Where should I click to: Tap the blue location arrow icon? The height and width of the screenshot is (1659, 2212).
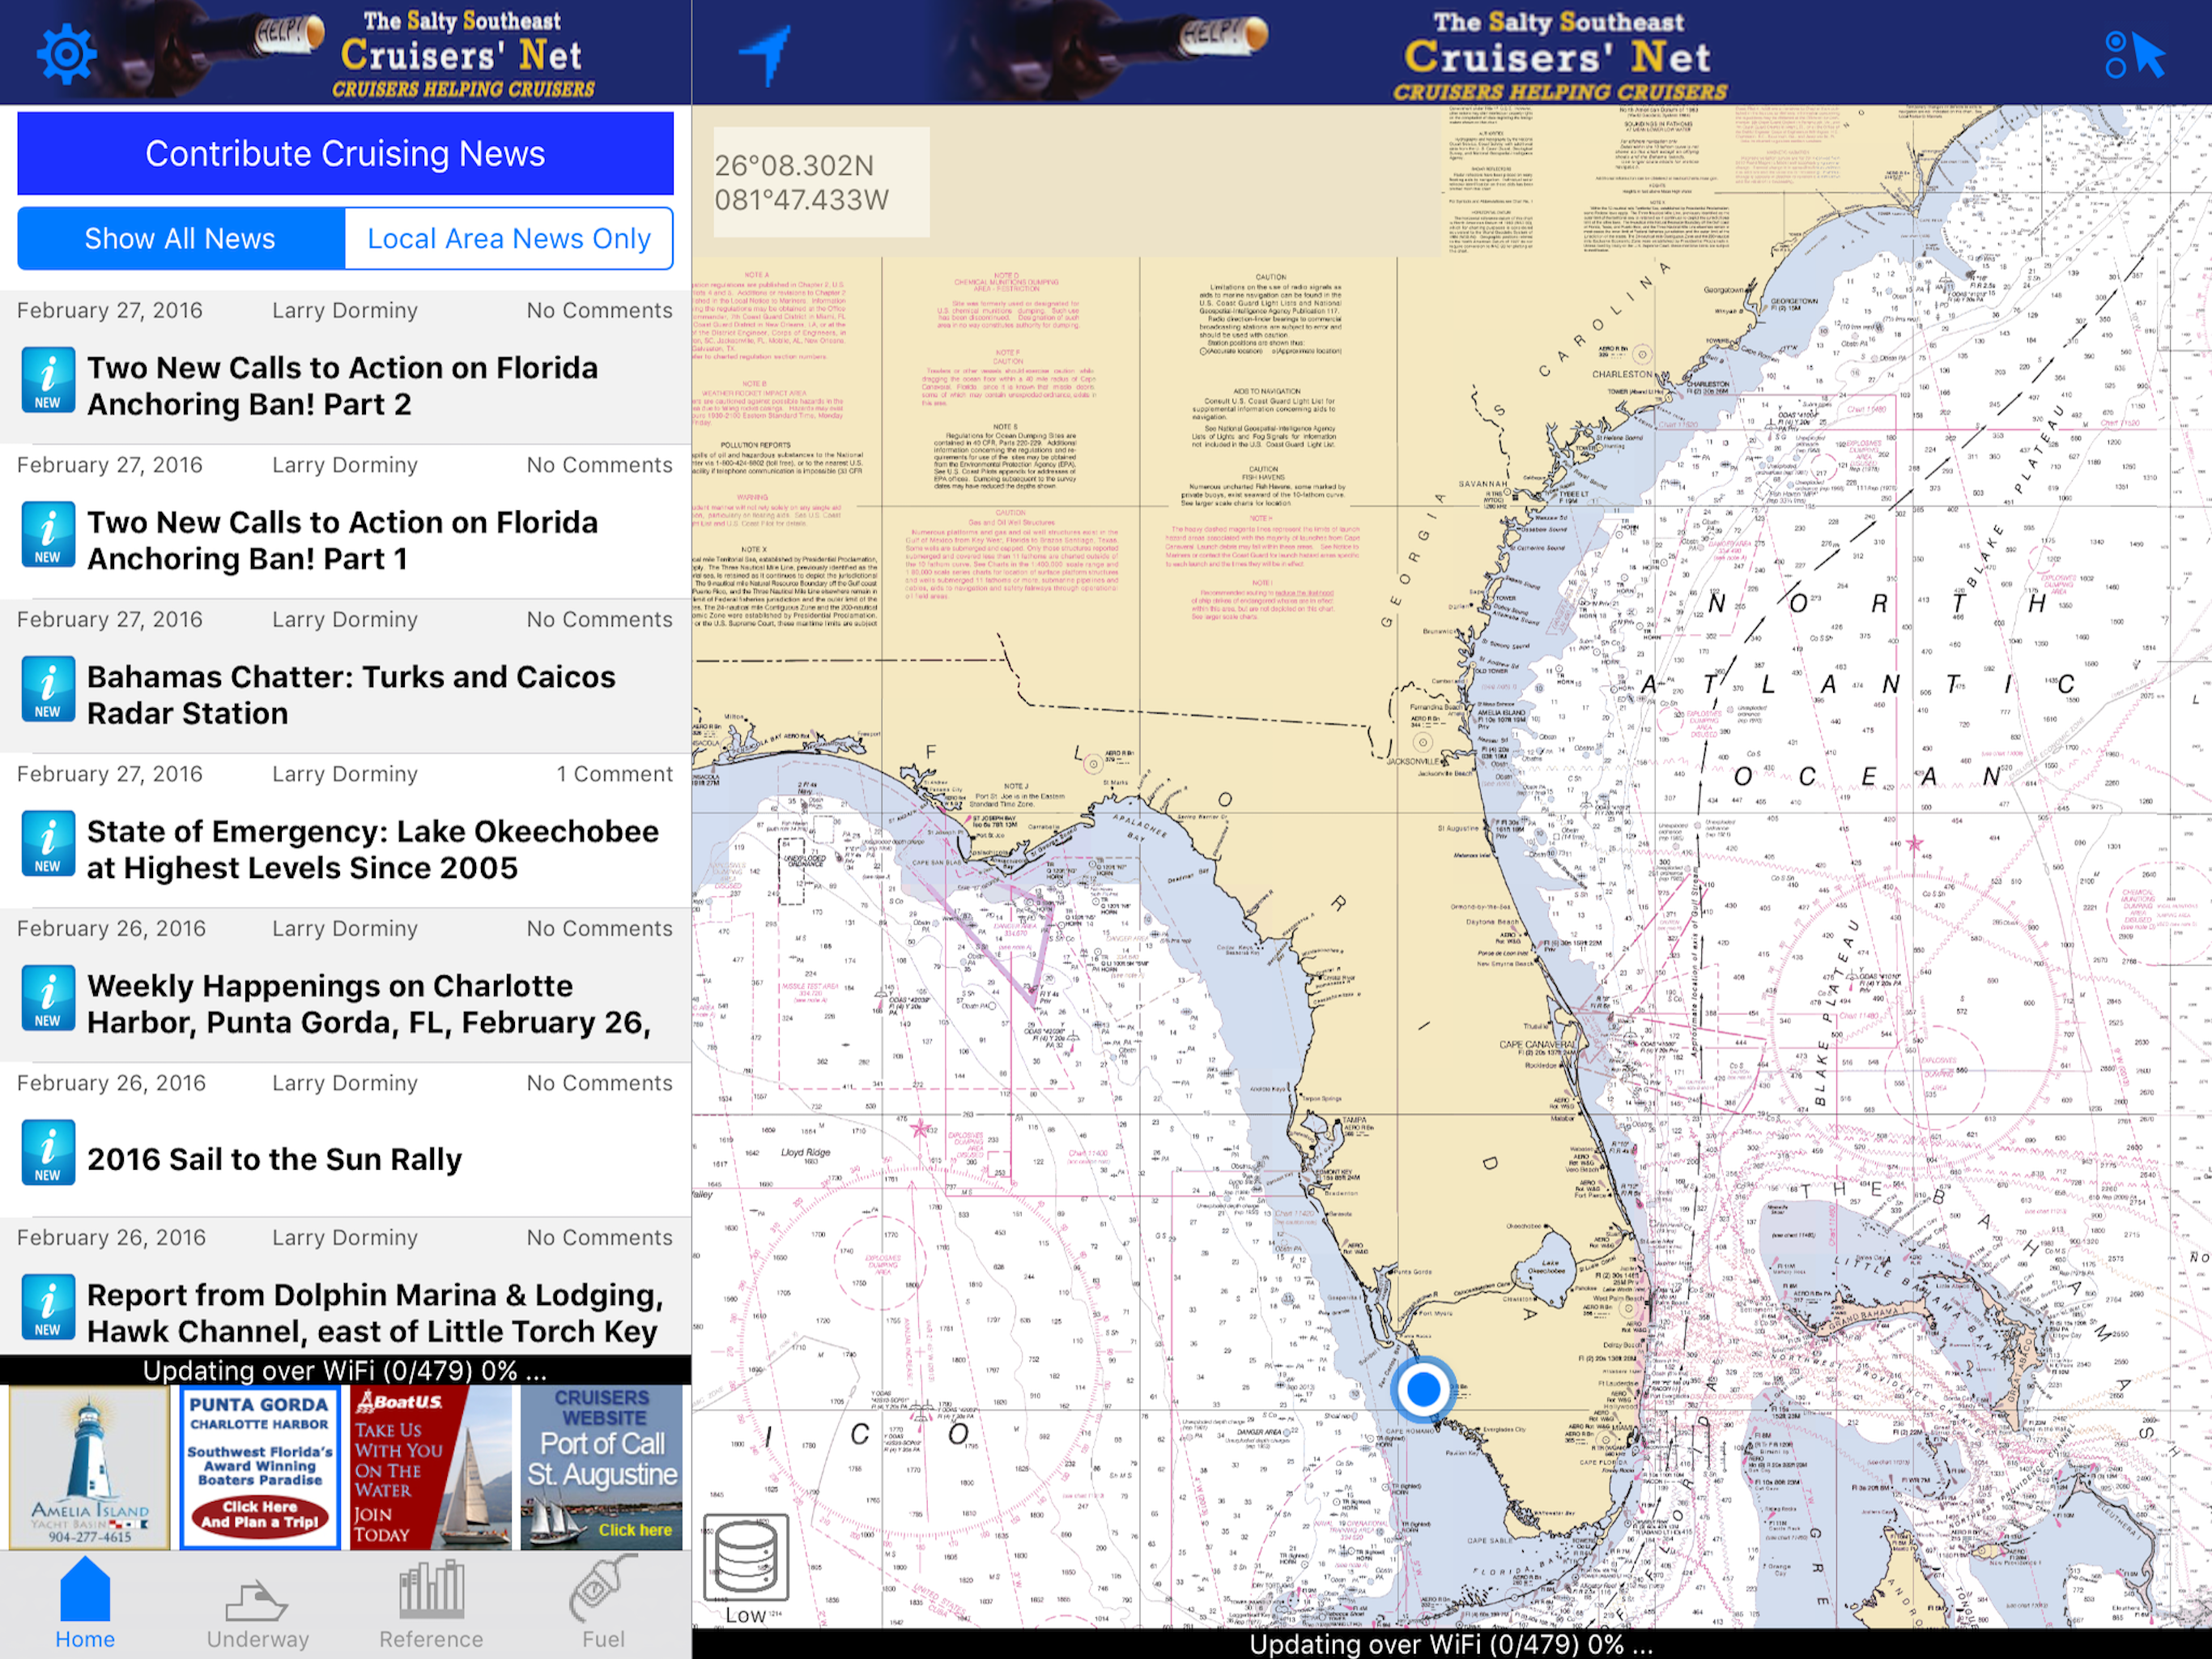(x=766, y=54)
